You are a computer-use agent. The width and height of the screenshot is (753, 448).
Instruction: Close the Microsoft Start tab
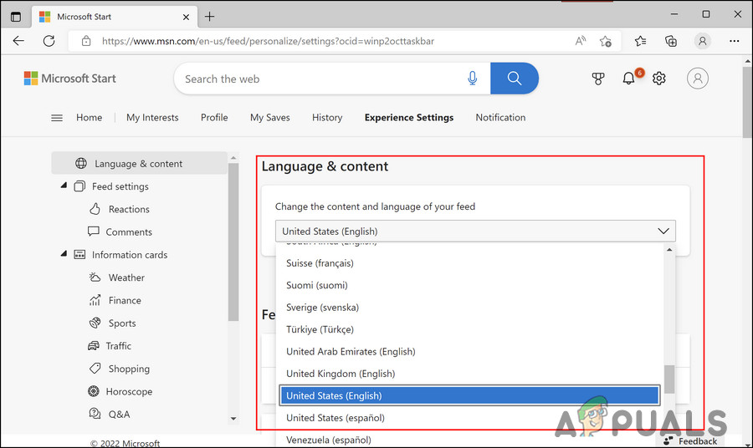point(186,17)
